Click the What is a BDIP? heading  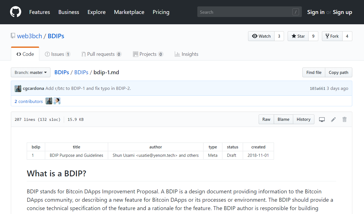coord(57,174)
